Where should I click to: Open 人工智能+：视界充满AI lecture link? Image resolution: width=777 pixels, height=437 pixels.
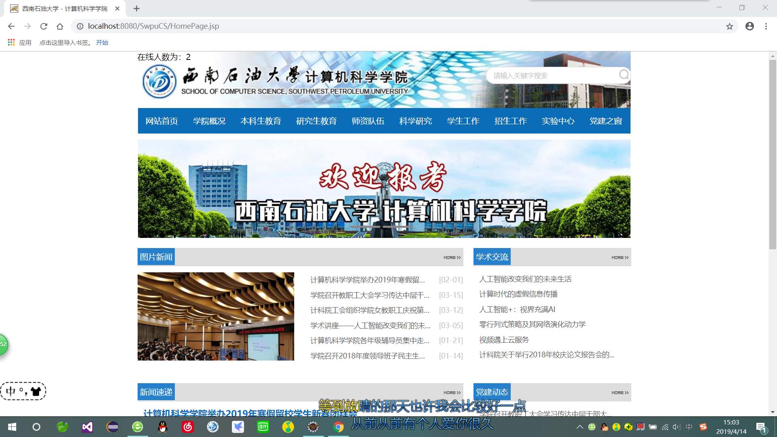pos(517,309)
